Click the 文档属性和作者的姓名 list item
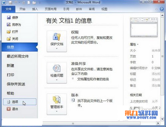166x127 pixels. pos(93,79)
